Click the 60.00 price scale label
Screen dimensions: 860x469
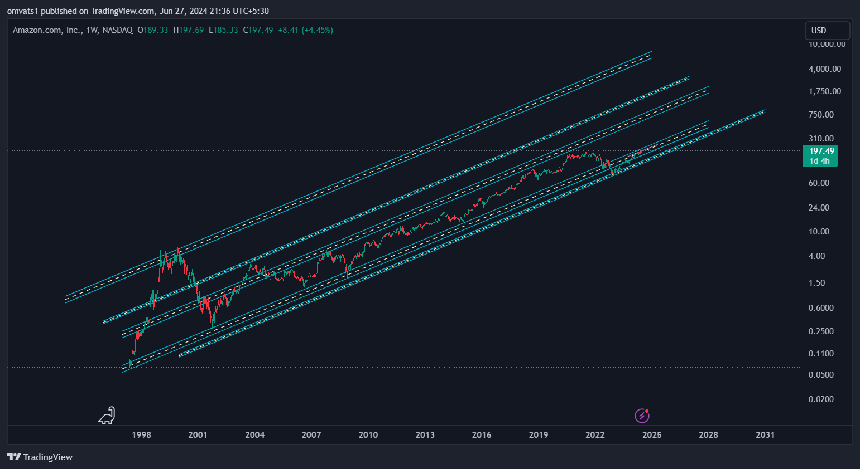click(x=819, y=183)
